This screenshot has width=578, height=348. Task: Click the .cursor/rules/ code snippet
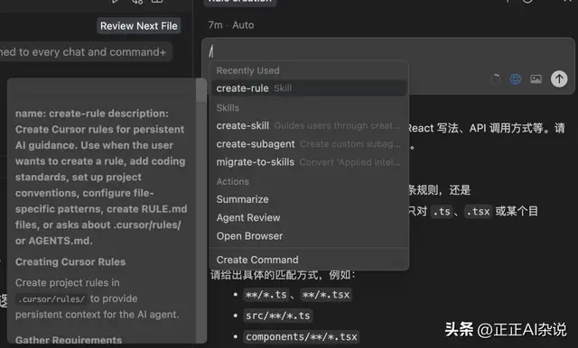pos(51,299)
